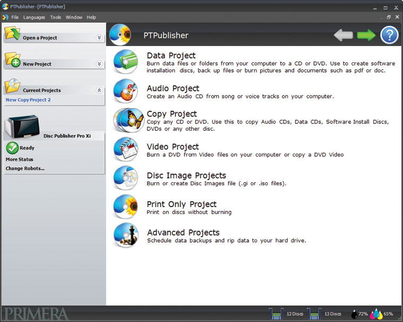Click the 'Print on discs without burning' description
This screenshot has width=403, height=322.
(x=189, y=212)
